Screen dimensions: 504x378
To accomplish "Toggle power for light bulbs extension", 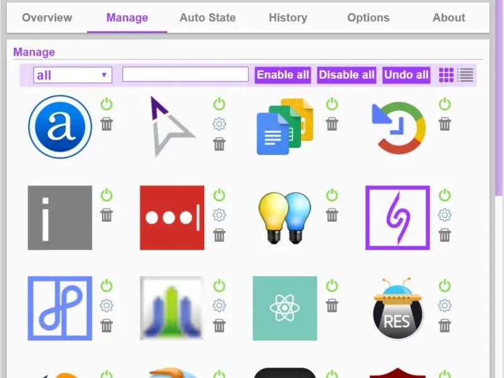I will click(x=332, y=195).
